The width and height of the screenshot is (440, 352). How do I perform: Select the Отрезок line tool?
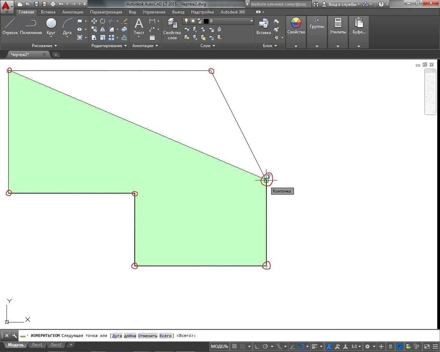(10, 26)
